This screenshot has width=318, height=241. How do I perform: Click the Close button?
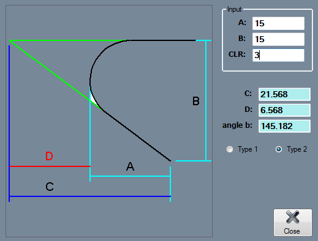293,223
